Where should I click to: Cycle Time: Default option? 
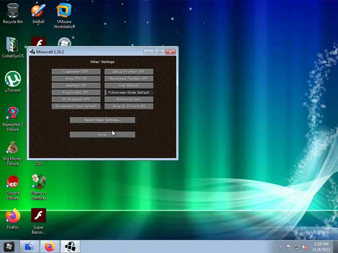click(129, 85)
